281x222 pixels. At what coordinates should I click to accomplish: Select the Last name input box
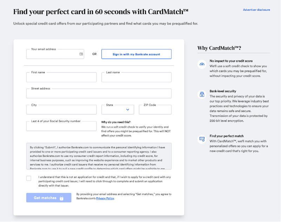(136, 77)
